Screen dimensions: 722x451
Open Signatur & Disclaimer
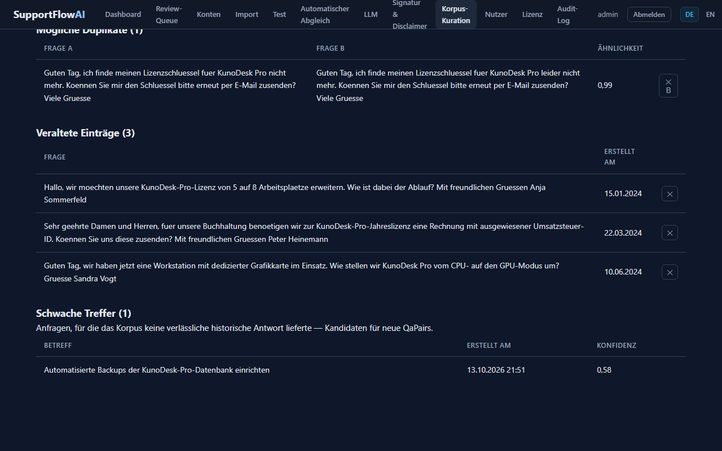pos(410,15)
